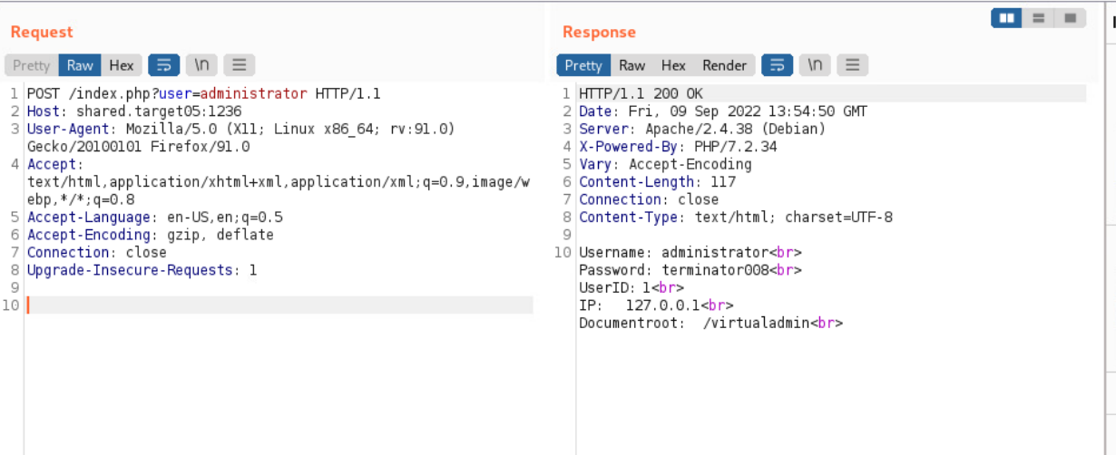Toggle line wrap icon in Request panel
The height and width of the screenshot is (455, 1116).
pos(163,65)
